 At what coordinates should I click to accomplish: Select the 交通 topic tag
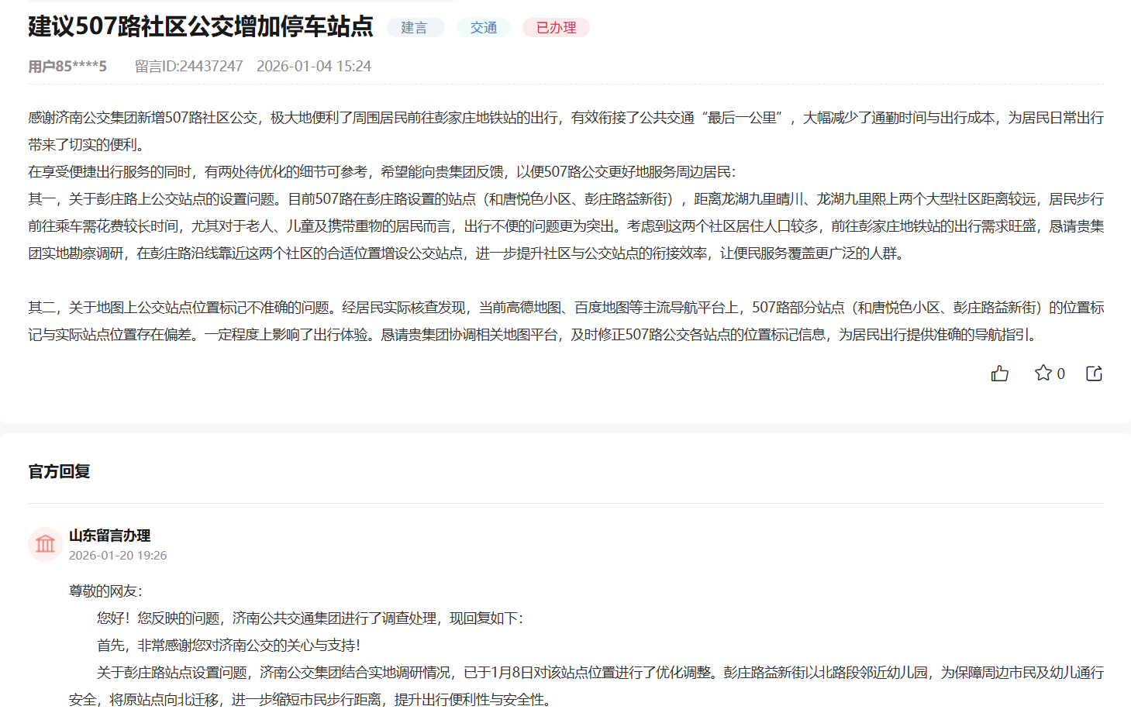[483, 27]
